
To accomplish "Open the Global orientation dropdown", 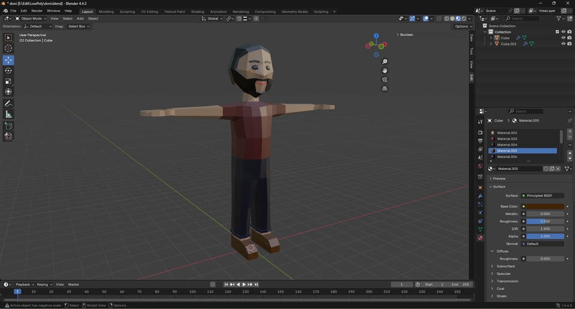I will pyautogui.click(x=212, y=19).
